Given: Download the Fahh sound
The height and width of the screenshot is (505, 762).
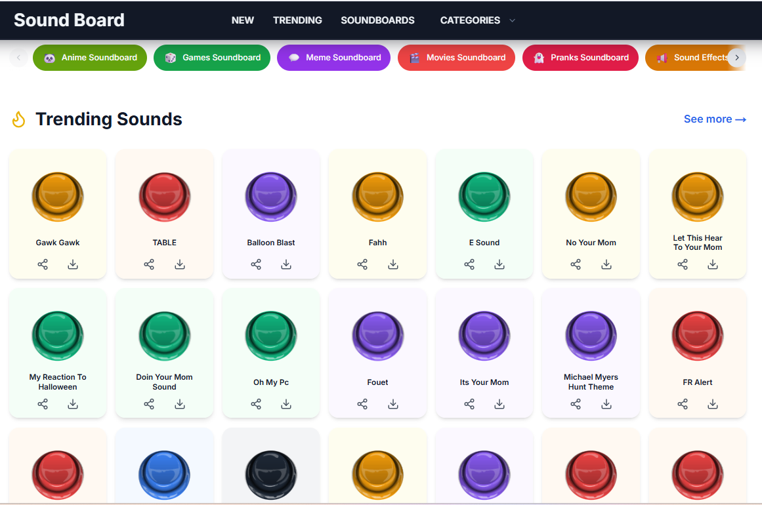Looking at the screenshot, I should (x=392, y=264).
